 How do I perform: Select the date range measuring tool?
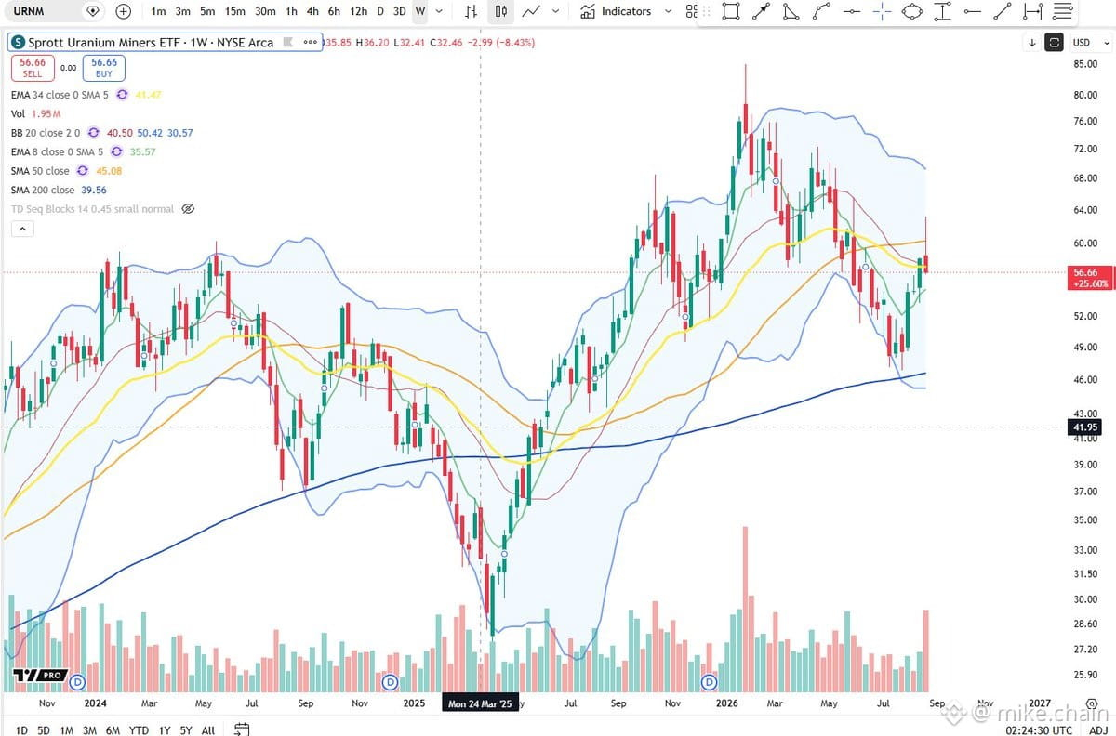point(1031,12)
